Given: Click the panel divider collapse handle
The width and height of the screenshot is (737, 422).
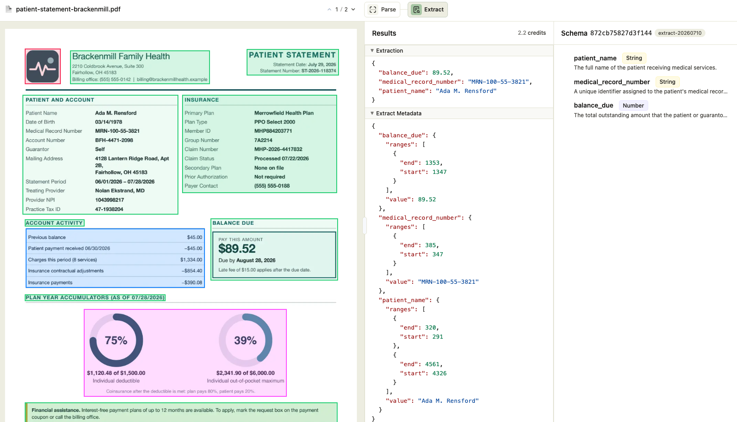Looking at the screenshot, I should click(365, 226).
